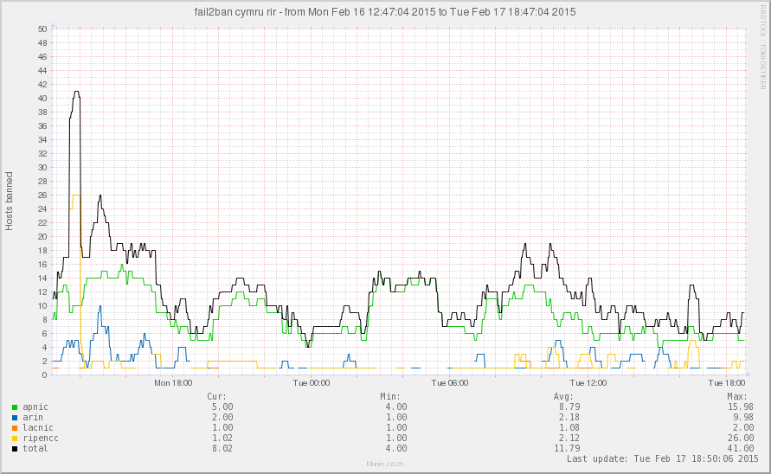Click the Tue 12:00 time marker
The image size is (771, 474).
point(588,382)
